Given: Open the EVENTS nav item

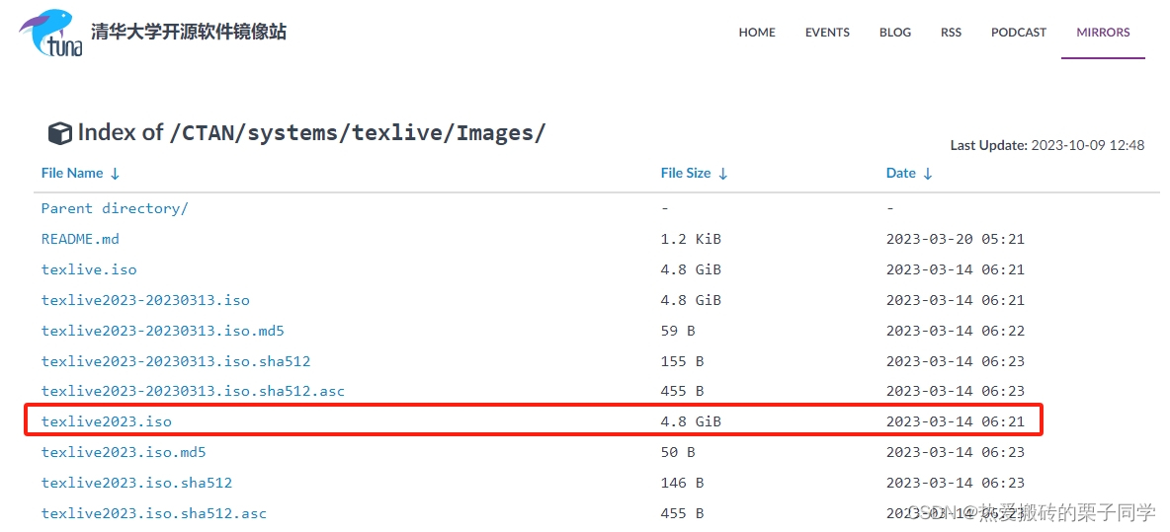Looking at the screenshot, I should point(827,33).
